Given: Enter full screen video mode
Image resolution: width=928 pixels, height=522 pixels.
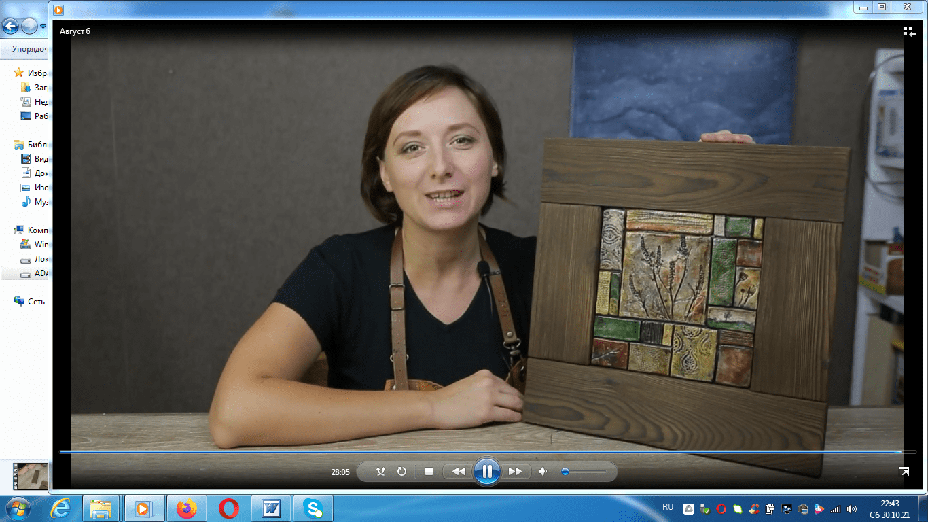Looking at the screenshot, I should coord(904,472).
